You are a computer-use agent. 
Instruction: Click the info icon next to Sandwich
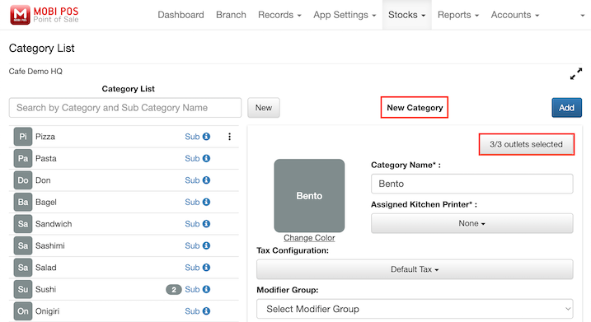pyautogui.click(x=206, y=224)
